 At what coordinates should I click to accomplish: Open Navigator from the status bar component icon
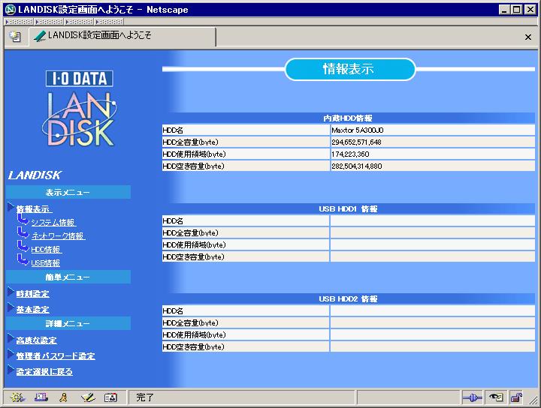(x=17, y=397)
